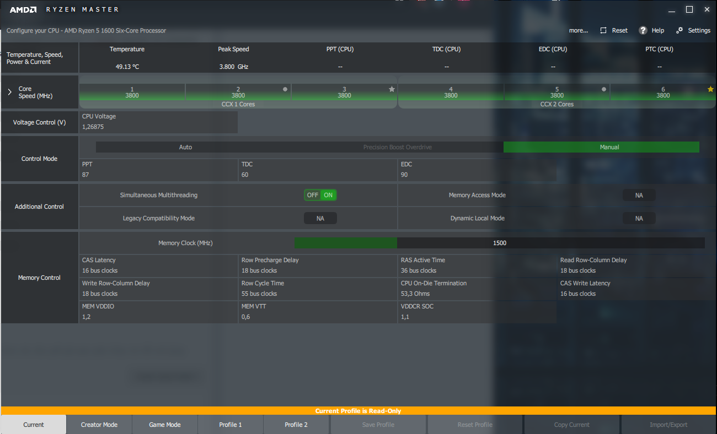Turn Simultaneous Multithreading OFF
This screenshot has height=434, width=717.
tap(313, 195)
